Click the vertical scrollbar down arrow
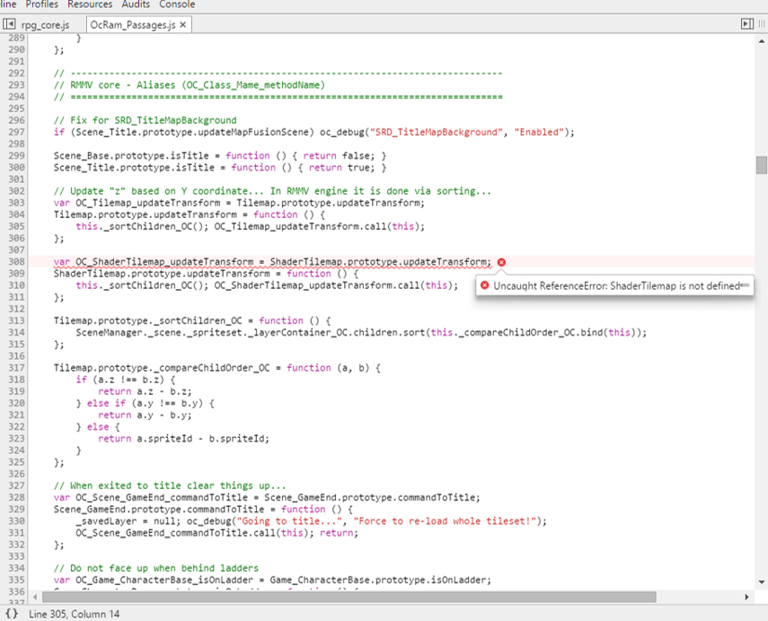The width and height of the screenshot is (768, 621). (x=761, y=582)
